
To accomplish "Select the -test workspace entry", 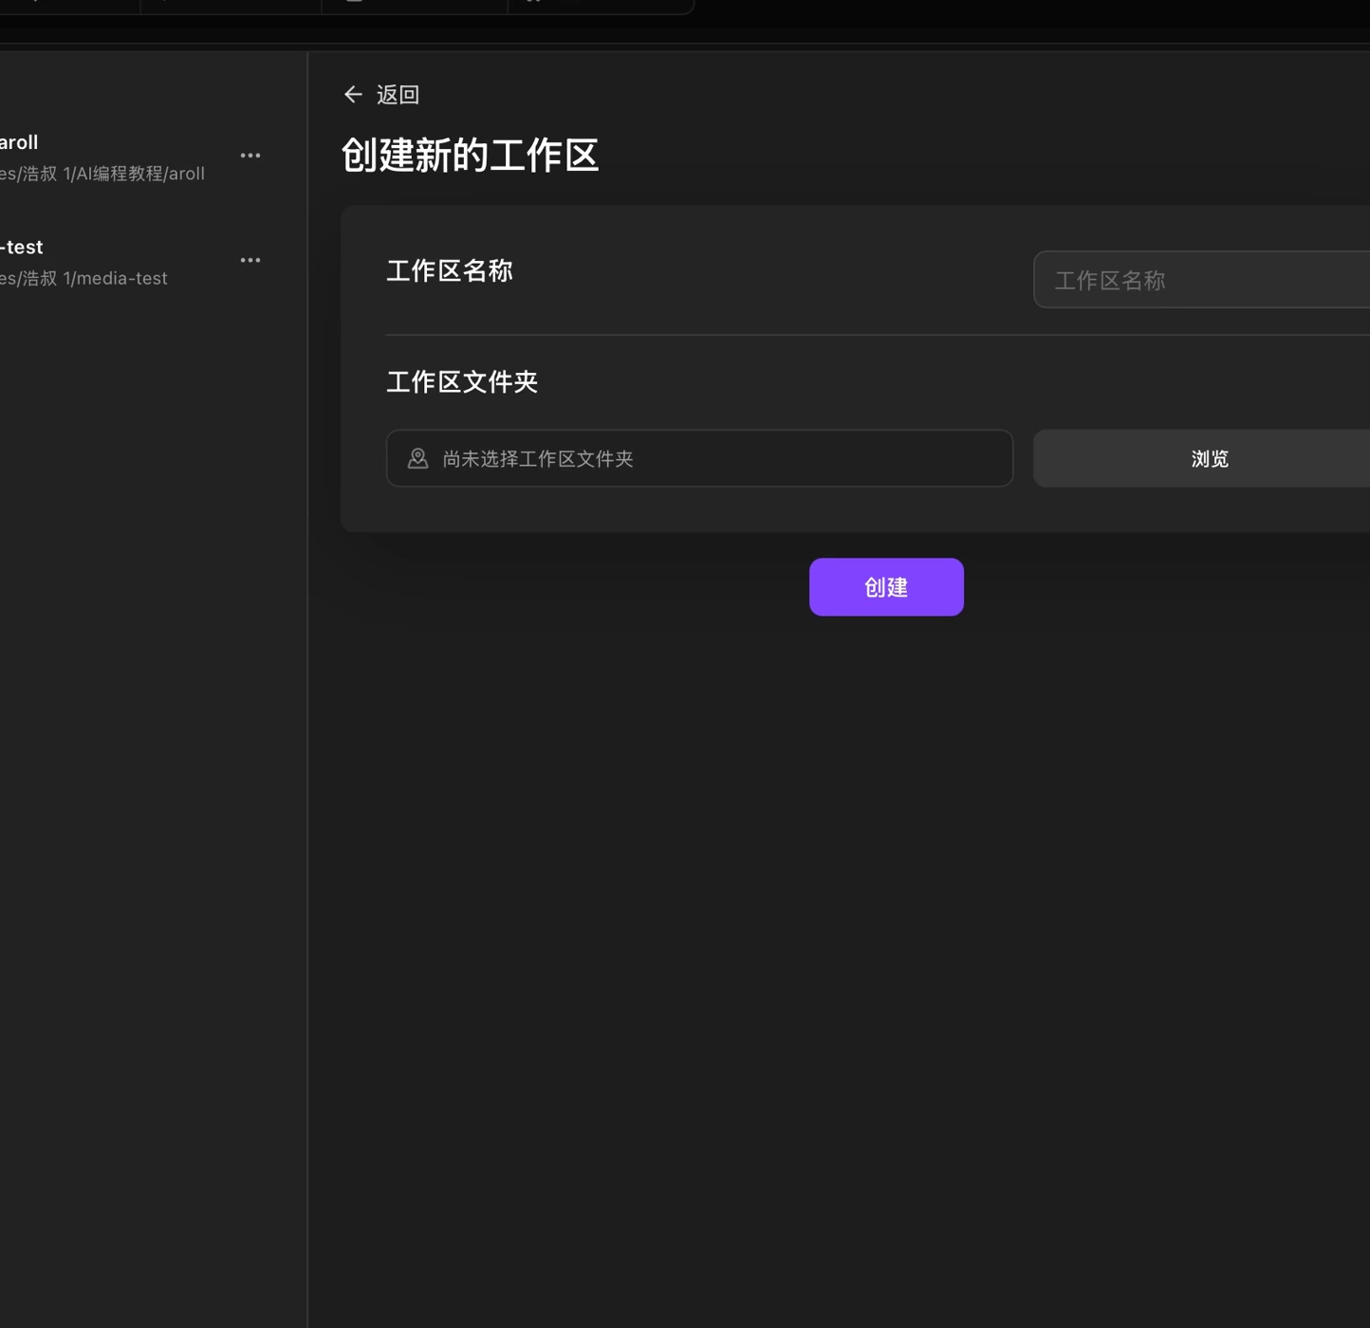I will tap(133, 262).
